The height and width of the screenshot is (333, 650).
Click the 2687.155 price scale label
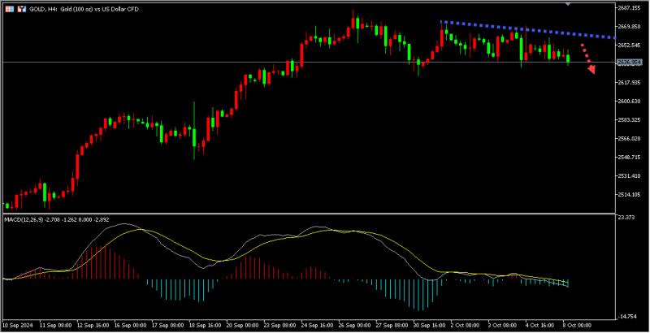[630, 8]
